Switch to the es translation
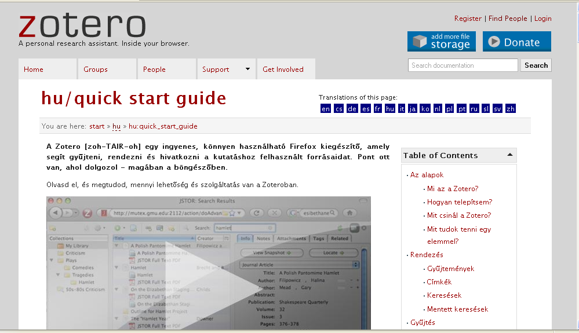The width and height of the screenshot is (579, 333). [x=366, y=108]
